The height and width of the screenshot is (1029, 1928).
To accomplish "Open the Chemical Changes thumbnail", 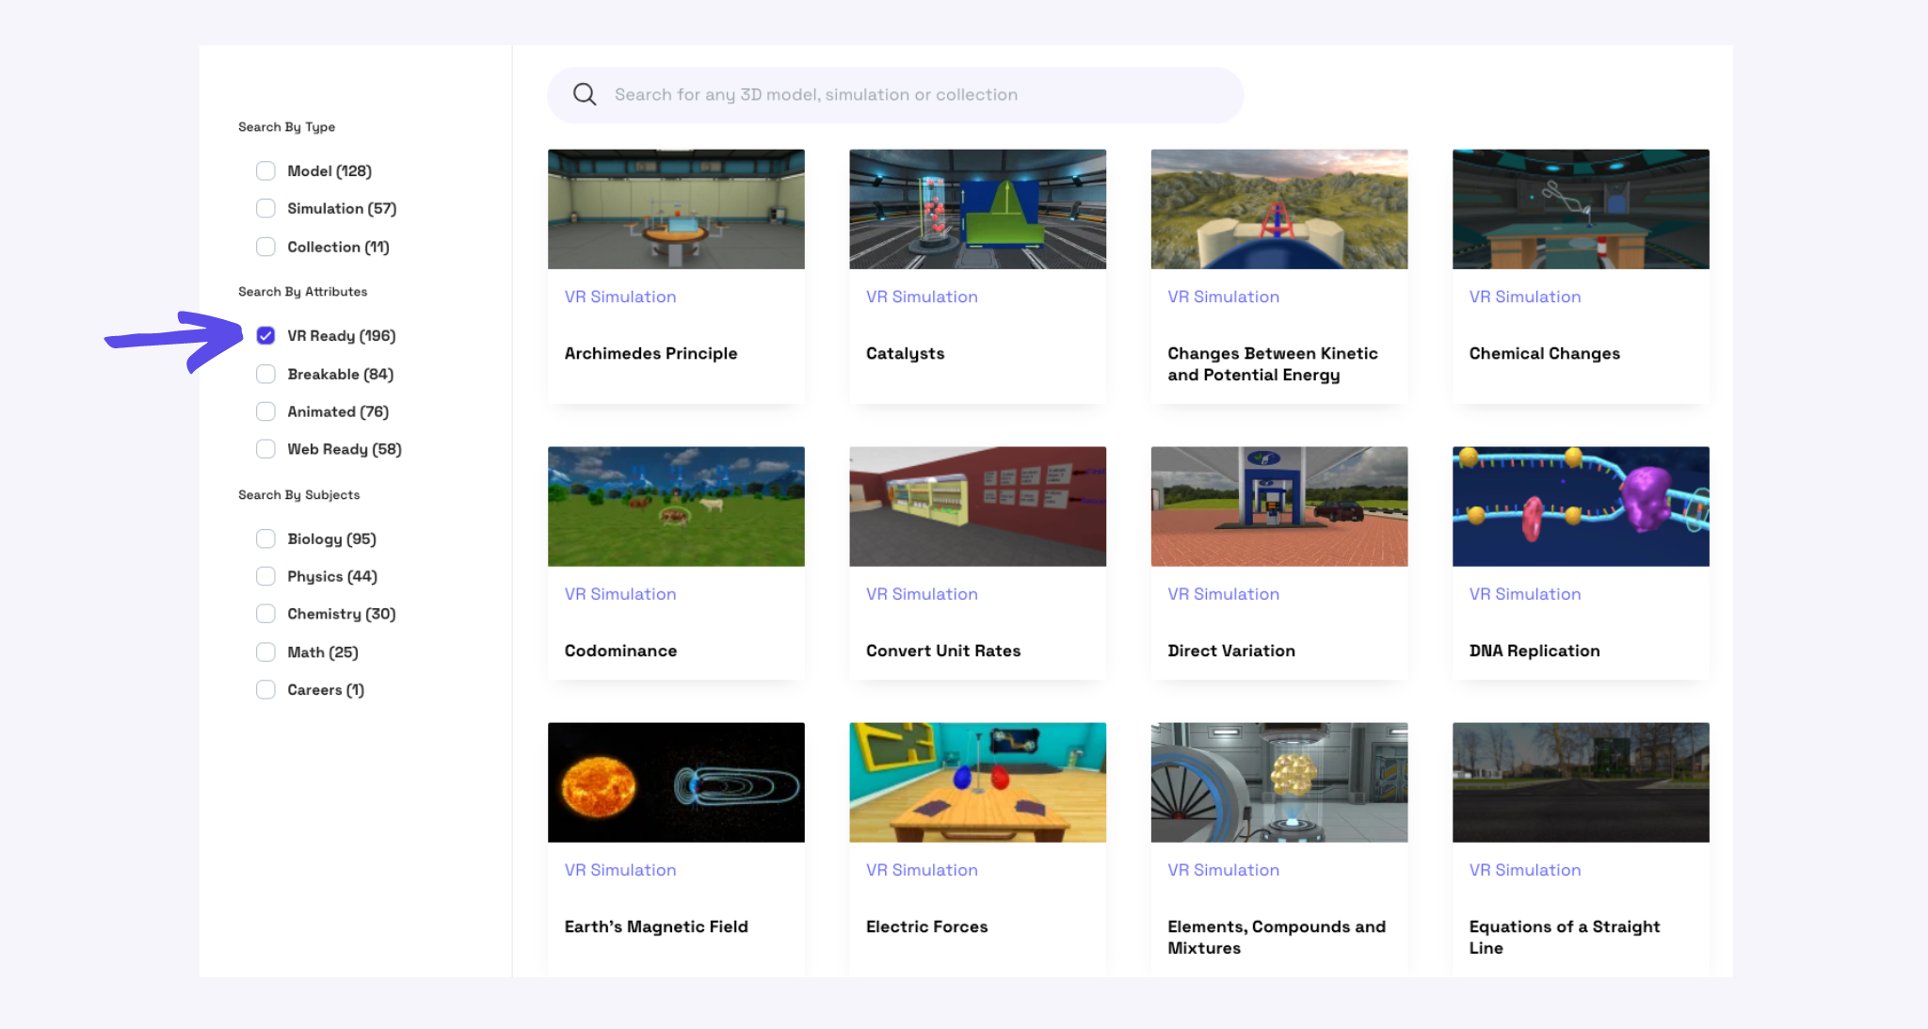I will click(1581, 209).
